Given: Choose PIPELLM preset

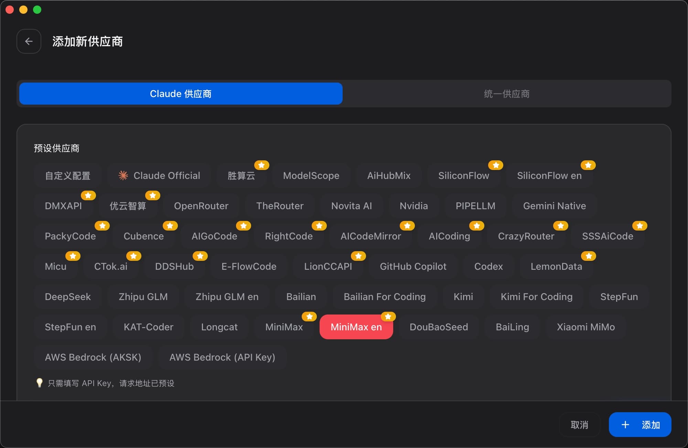Looking at the screenshot, I should click(x=475, y=206).
